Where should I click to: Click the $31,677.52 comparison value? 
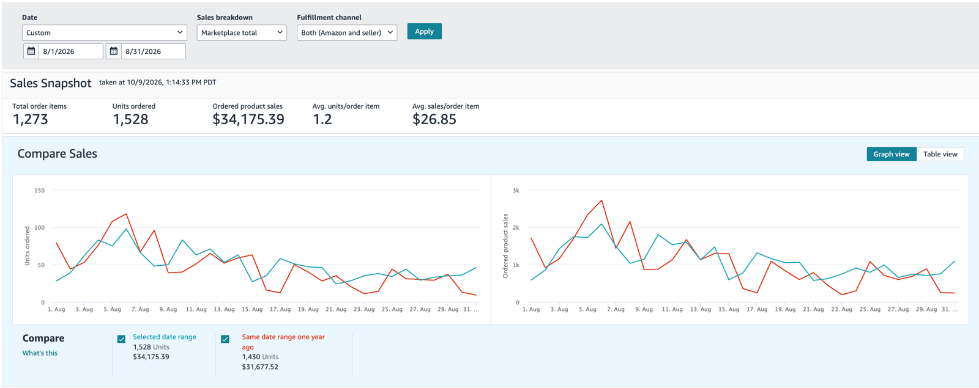(260, 367)
